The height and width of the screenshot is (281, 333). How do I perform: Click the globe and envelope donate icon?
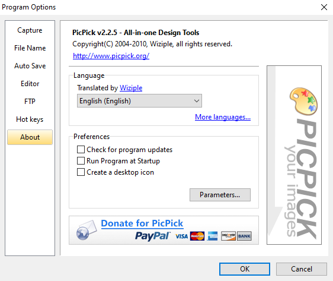click(x=87, y=230)
